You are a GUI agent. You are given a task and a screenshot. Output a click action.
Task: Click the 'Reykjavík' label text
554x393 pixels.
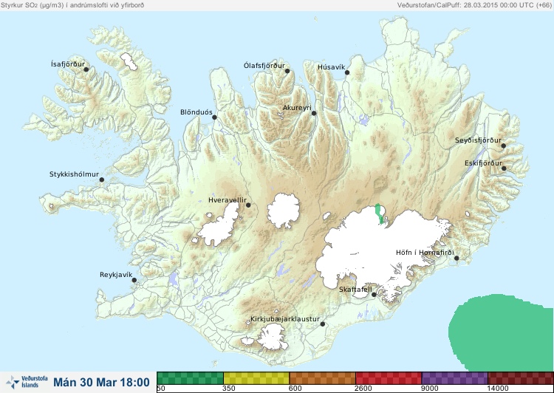[x=116, y=275]
